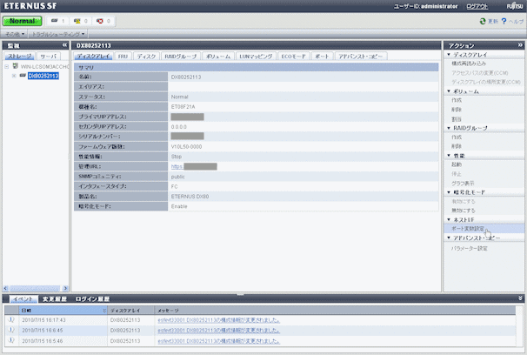Open the ディスク tab
The width and height of the screenshot is (527, 355).
point(146,57)
